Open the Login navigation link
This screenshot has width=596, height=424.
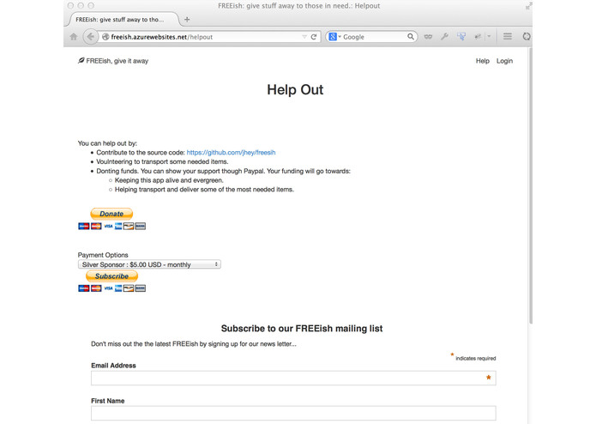pos(504,61)
